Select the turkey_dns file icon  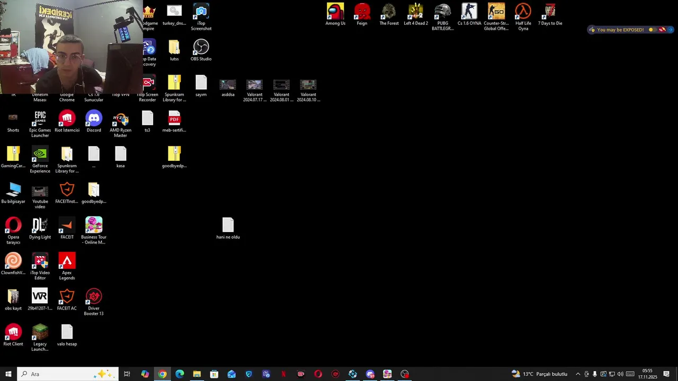(174, 14)
